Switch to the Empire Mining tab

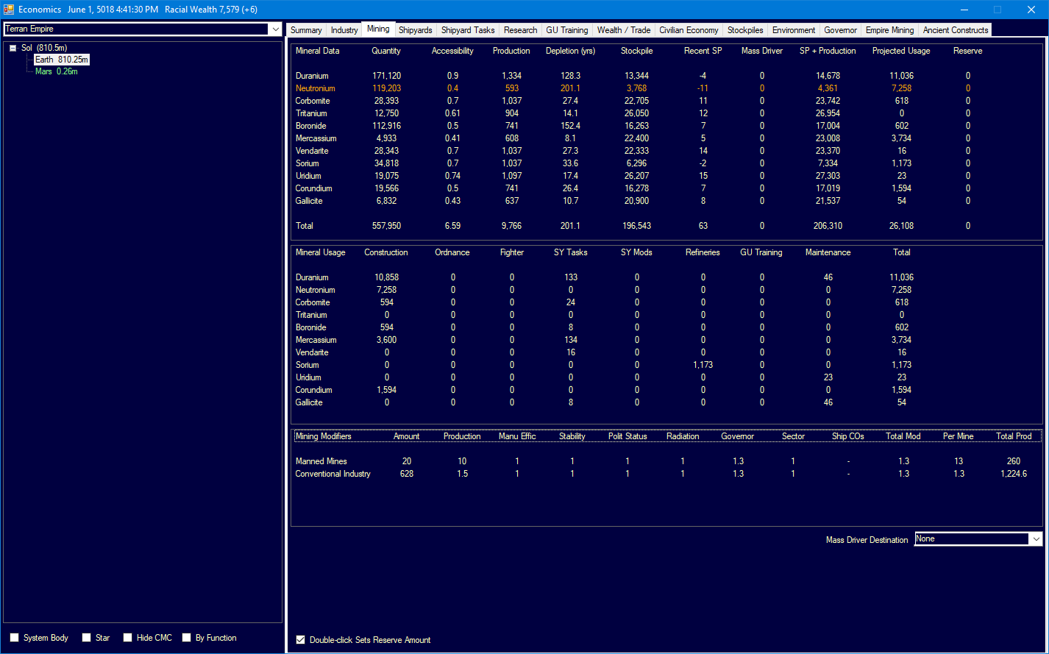pos(890,30)
